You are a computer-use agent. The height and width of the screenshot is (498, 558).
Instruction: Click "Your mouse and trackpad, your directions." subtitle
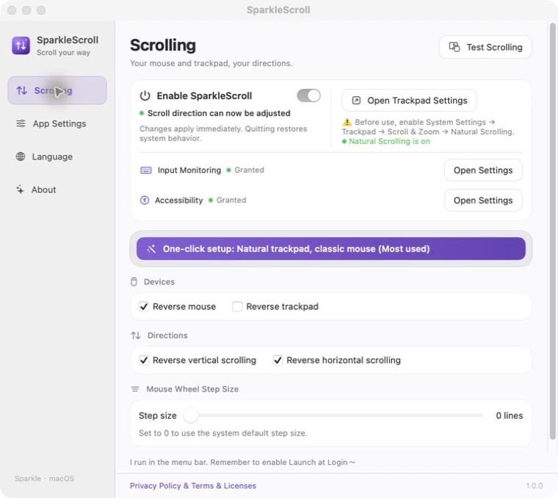pyautogui.click(x=211, y=63)
